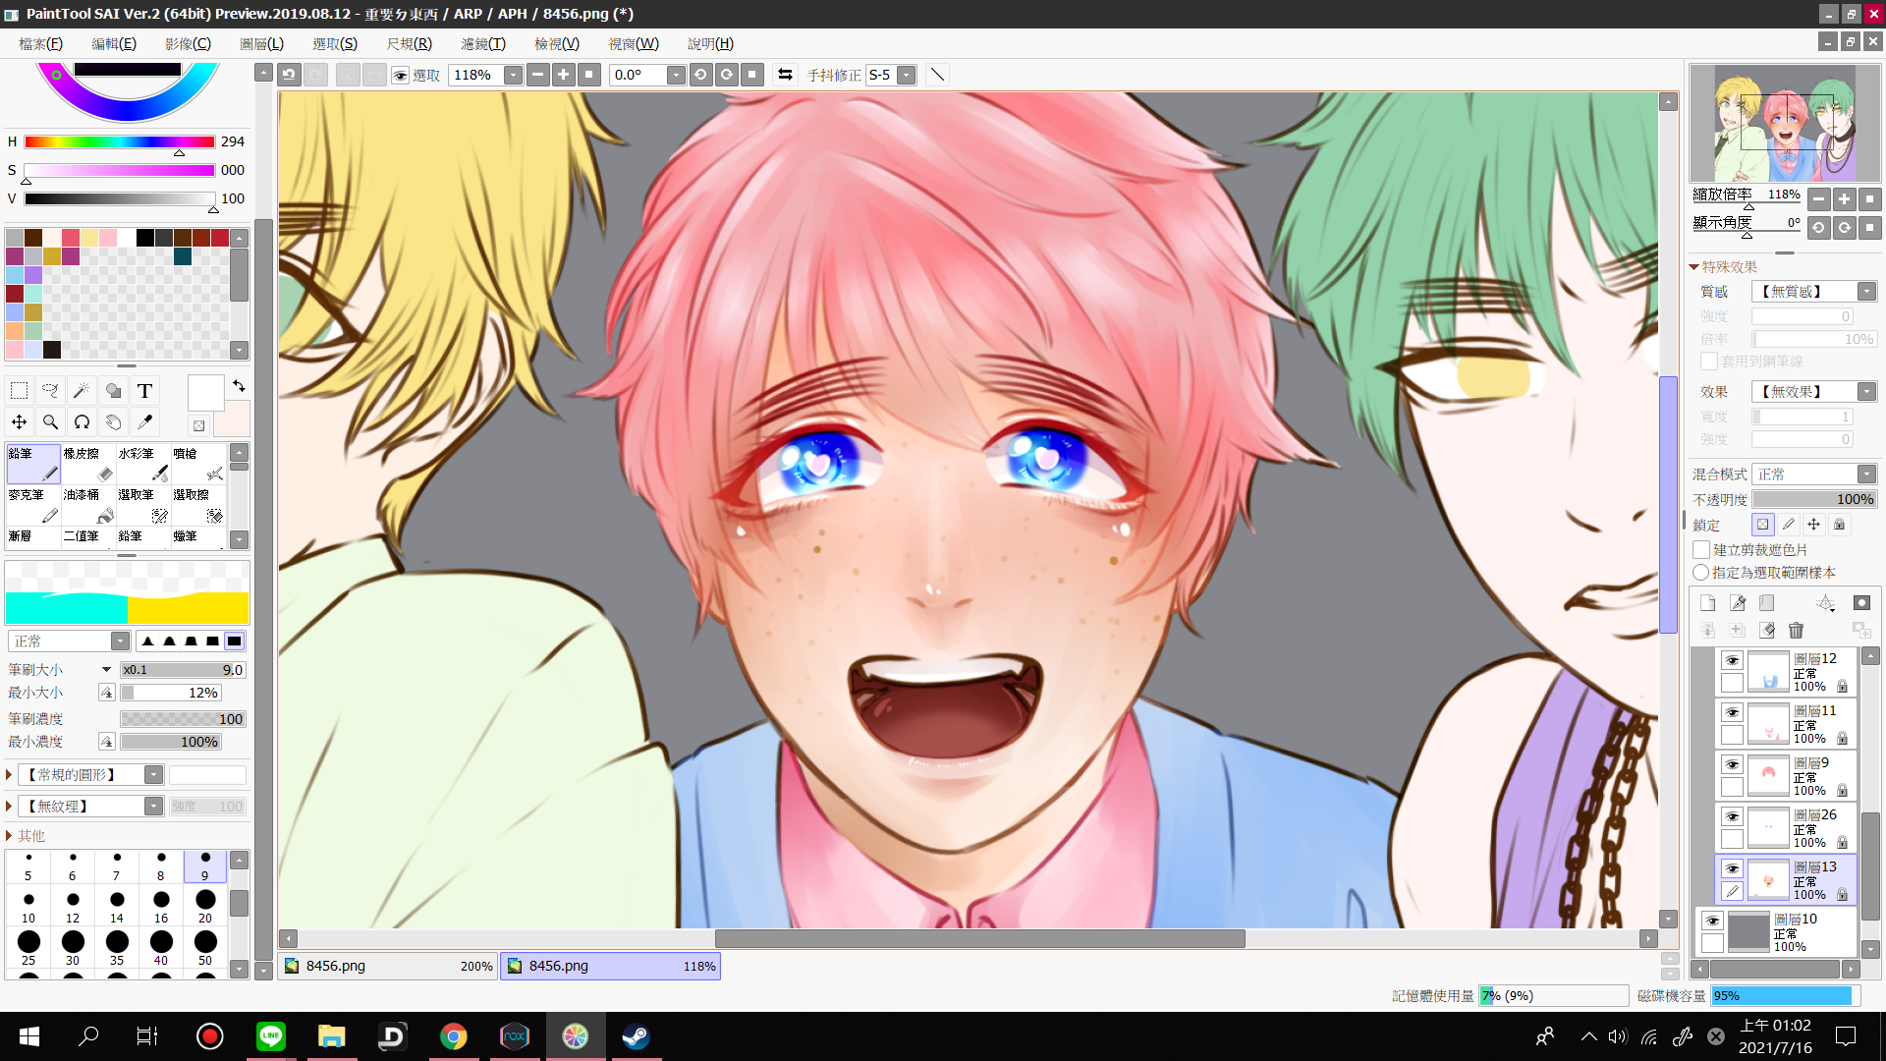Hide 圖層9 with eye icon
This screenshot has height=1061, width=1886.
(1732, 764)
